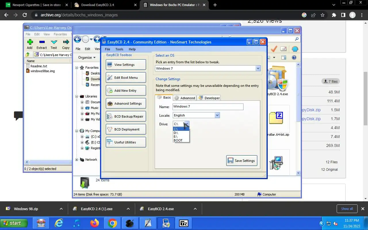The image size is (368, 230).
Task: Switch to the Developer tab
Action: [x=209, y=98]
